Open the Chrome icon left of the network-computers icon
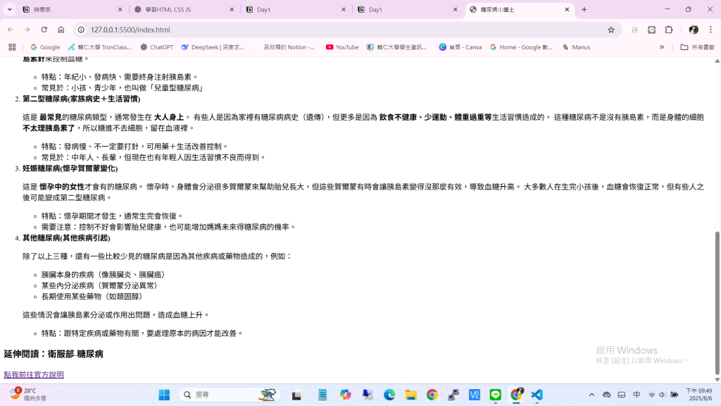This screenshot has width=721, height=406. [x=432, y=395]
